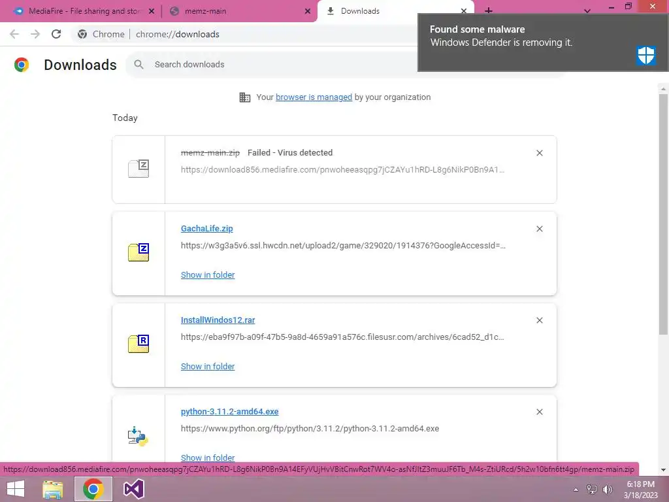This screenshot has height=502, width=669.
Task: Open the tab search chevron
Action: [587, 10]
